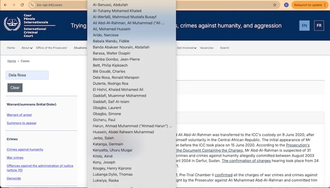Filter by War crimes

(15, 158)
